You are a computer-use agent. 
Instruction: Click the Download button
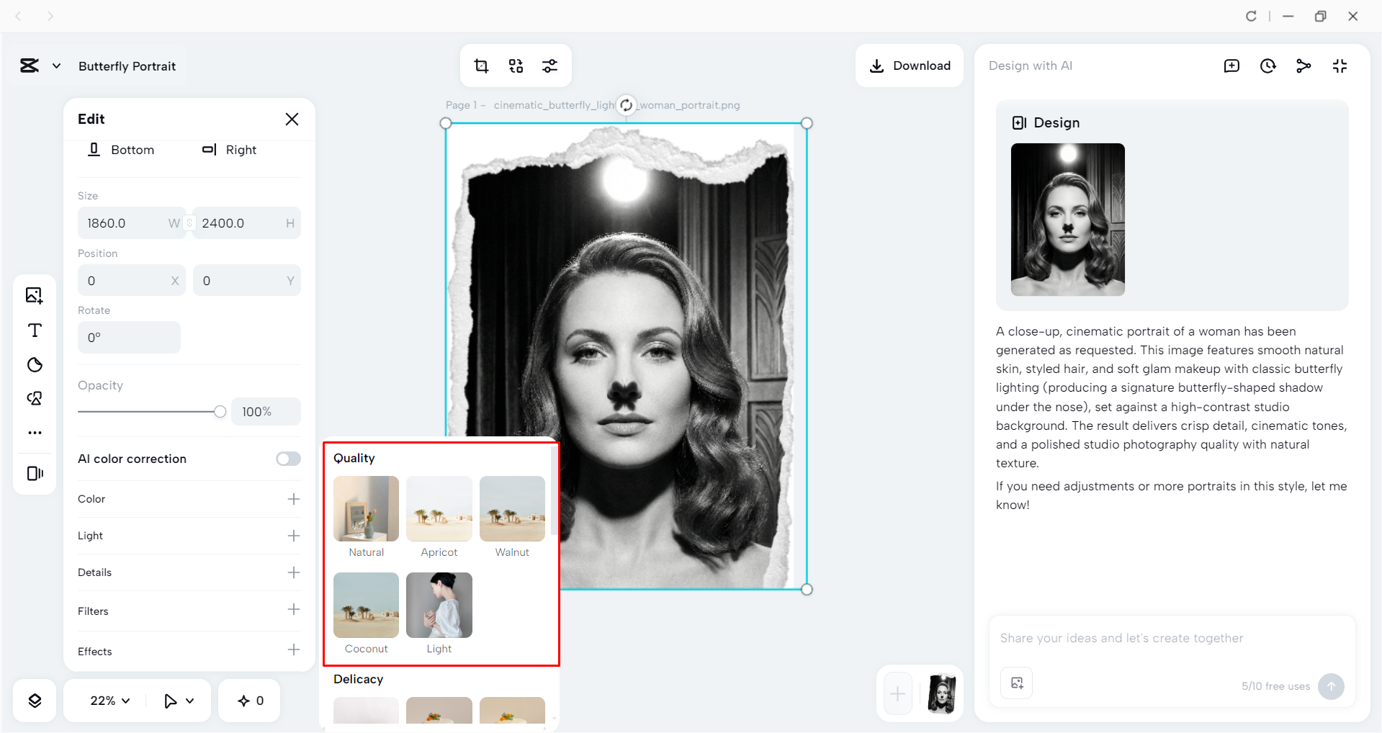point(910,66)
